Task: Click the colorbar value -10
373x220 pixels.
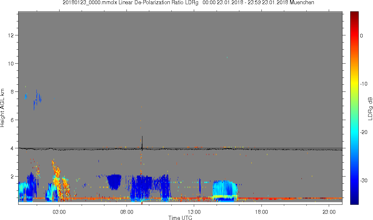Action: coord(364,84)
